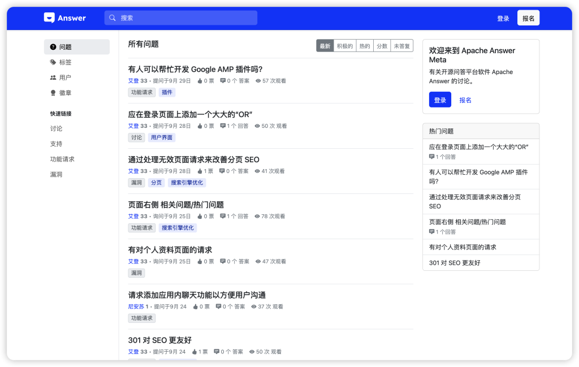The height and width of the screenshot is (367, 579).
Task: Open the 用户 section from sidebar
Action: click(x=53, y=77)
